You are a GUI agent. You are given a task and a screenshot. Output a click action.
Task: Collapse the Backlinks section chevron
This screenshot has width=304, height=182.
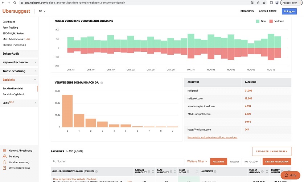point(35,80)
